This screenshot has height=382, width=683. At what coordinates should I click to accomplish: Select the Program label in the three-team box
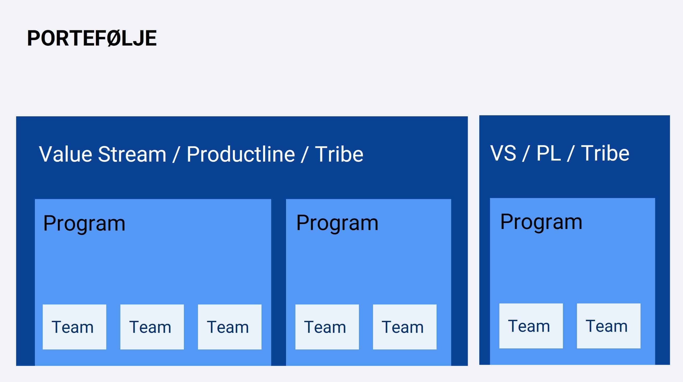[x=84, y=224]
